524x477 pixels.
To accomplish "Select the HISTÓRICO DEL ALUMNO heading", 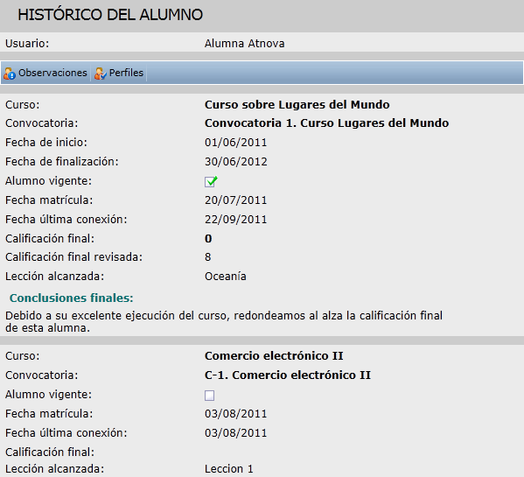I will [110, 15].
